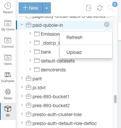Click the pres-893-bucket1 bucket icon
The height and width of the screenshot is (128, 121).
coord(29,96)
